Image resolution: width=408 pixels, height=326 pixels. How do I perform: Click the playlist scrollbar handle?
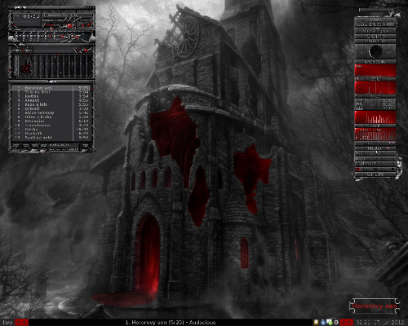pyautogui.click(x=91, y=89)
